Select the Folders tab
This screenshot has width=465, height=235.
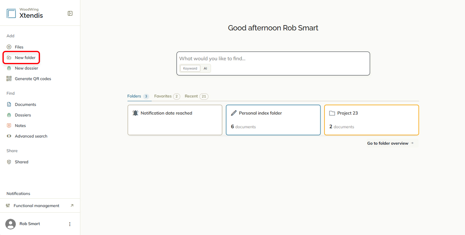[138, 96]
